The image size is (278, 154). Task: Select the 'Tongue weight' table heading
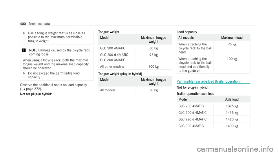109,32
